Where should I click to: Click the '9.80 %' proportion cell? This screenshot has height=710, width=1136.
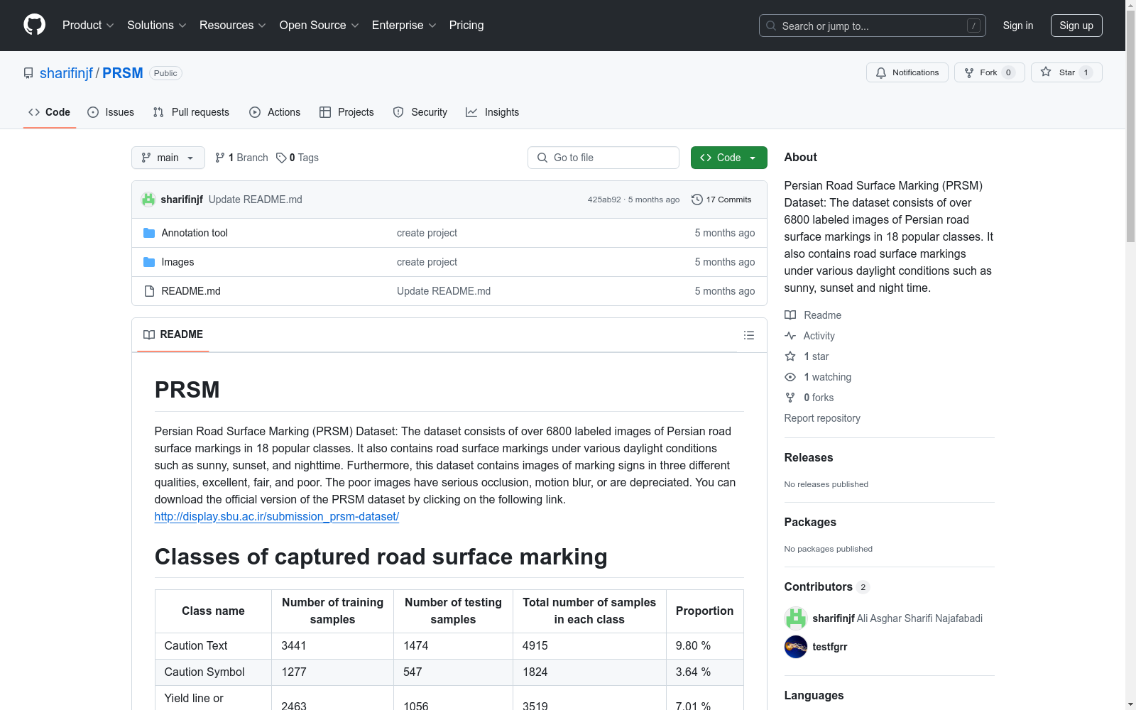(704, 646)
